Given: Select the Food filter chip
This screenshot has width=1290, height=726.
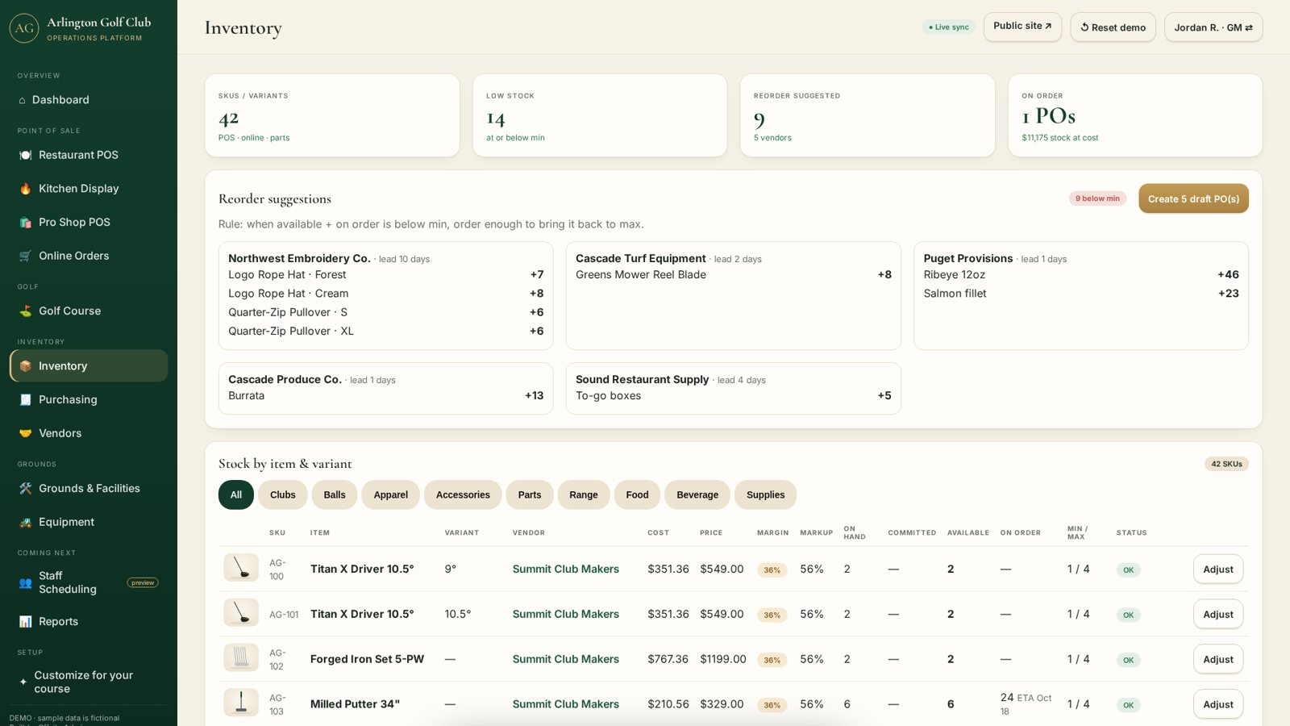Looking at the screenshot, I should point(637,495).
